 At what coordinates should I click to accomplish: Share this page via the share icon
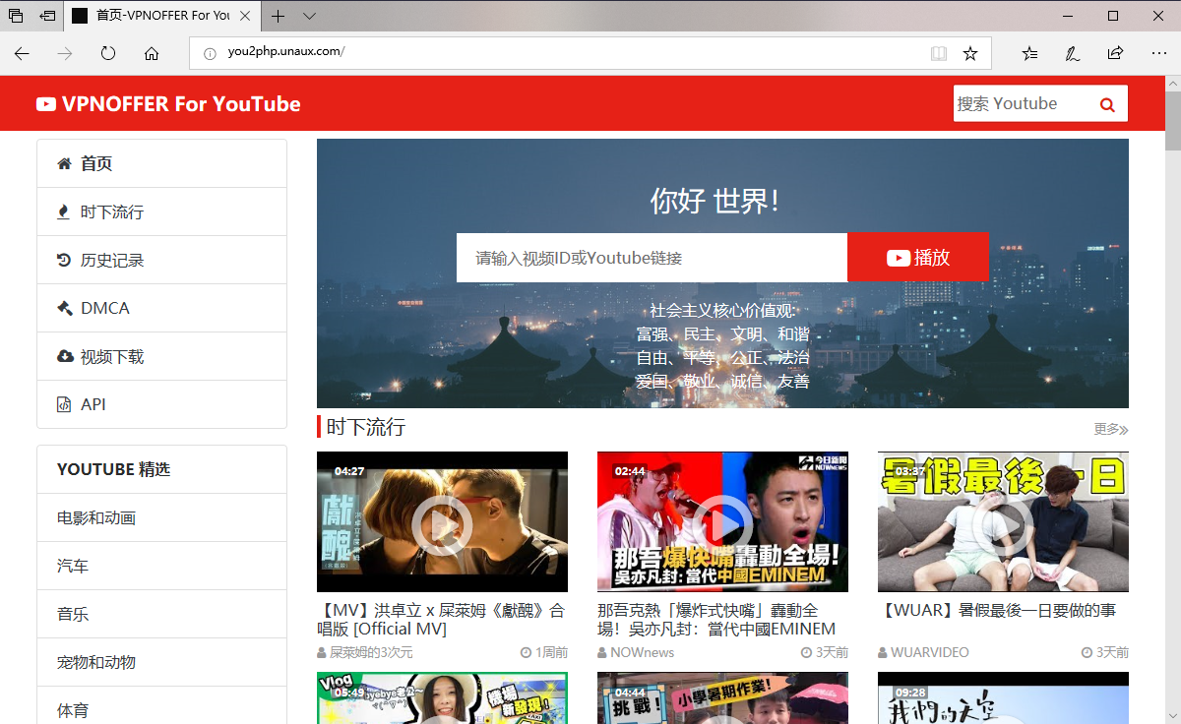(1115, 53)
